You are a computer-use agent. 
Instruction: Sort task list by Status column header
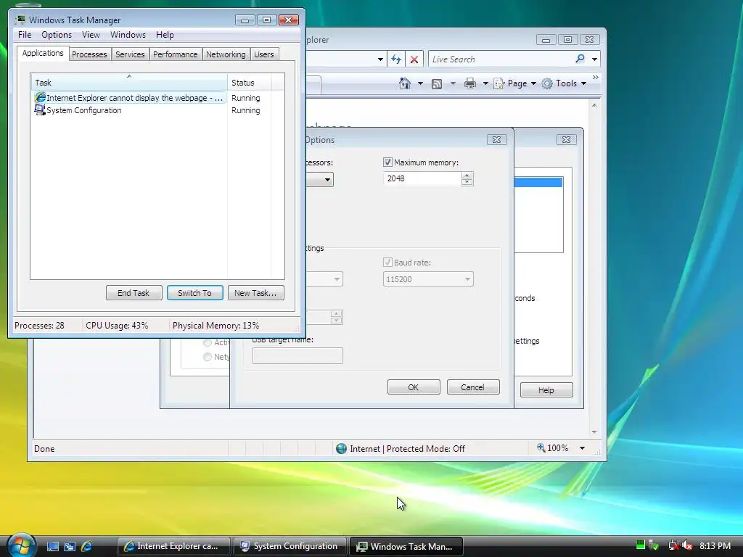tap(249, 83)
